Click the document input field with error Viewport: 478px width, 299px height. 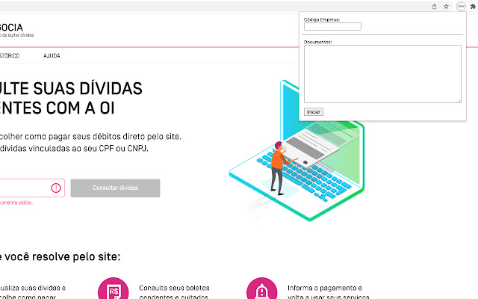32,188
